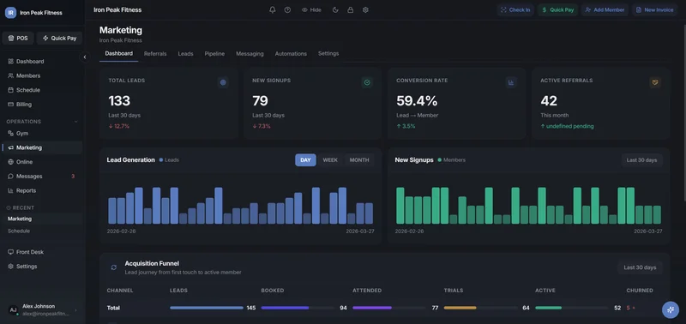Go to Members in the sidebar
Image resolution: width=686 pixels, height=324 pixels.
click(42, 75)
